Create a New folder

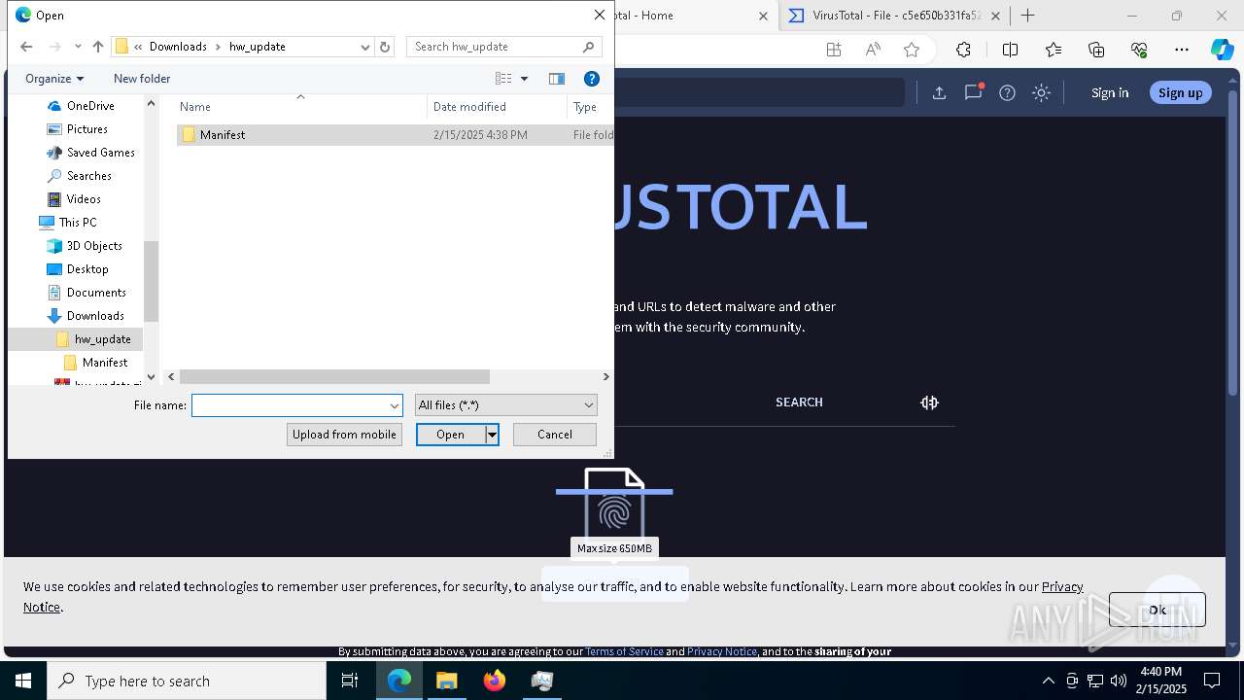point(142,79)
